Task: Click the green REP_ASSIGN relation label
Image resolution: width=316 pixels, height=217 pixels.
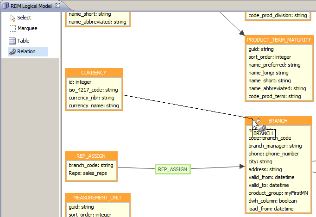Action: (172, 170)
